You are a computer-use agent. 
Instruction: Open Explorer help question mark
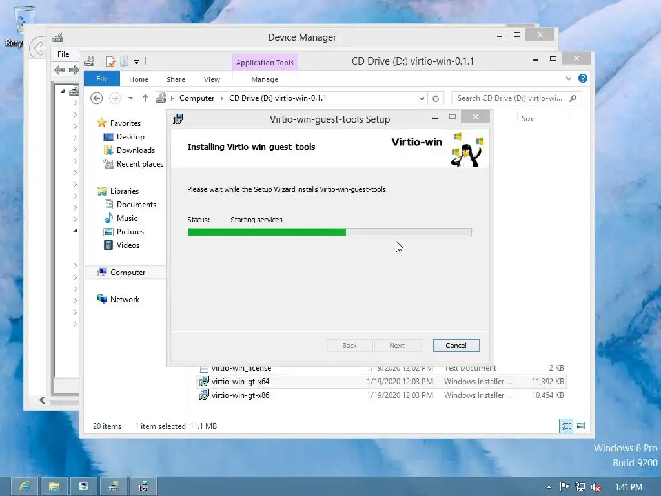(583, 78)
